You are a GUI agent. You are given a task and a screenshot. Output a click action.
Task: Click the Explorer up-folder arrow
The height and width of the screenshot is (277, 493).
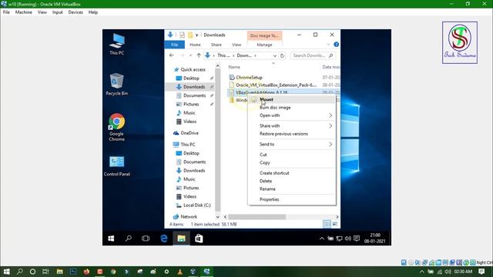[x=199, y=55]
